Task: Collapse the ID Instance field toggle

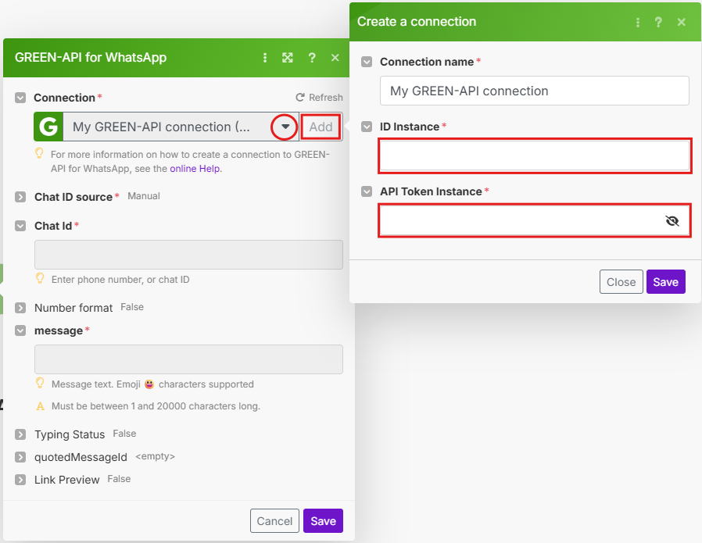Action: pos(367,127)
